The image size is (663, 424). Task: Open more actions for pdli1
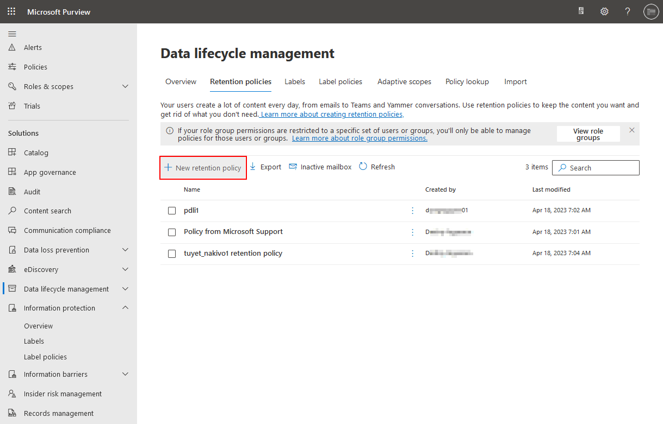412,211
